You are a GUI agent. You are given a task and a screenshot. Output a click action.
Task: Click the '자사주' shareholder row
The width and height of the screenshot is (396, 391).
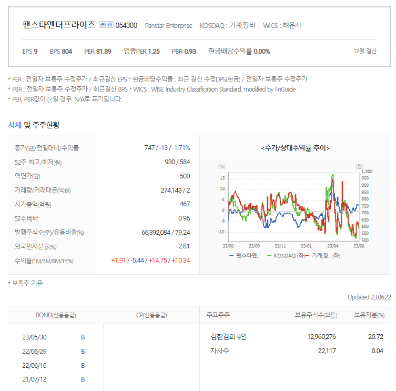pyautogui.click(x=219, y=351)
